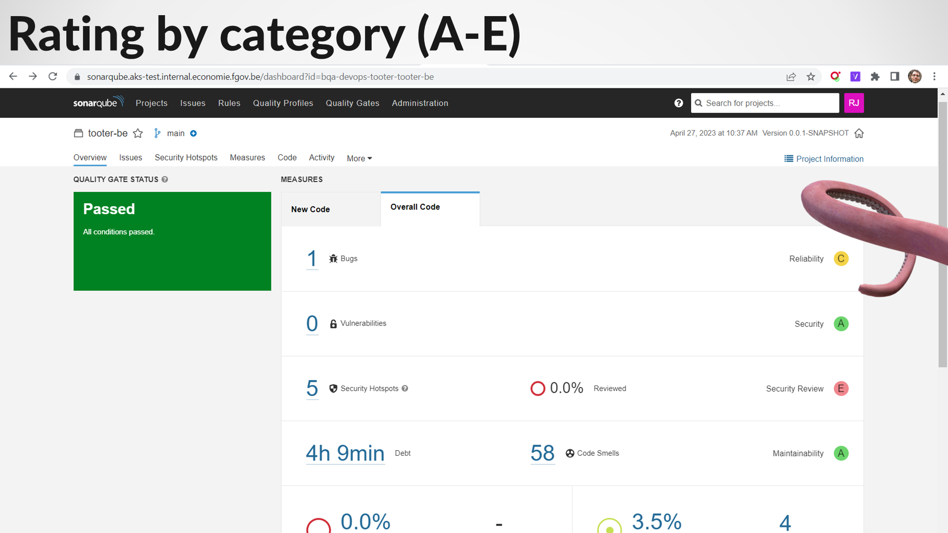Click the Quality Gate Status help icon
Image resolution: width=948 pixels, height=533 pixels.
[165, 179]
